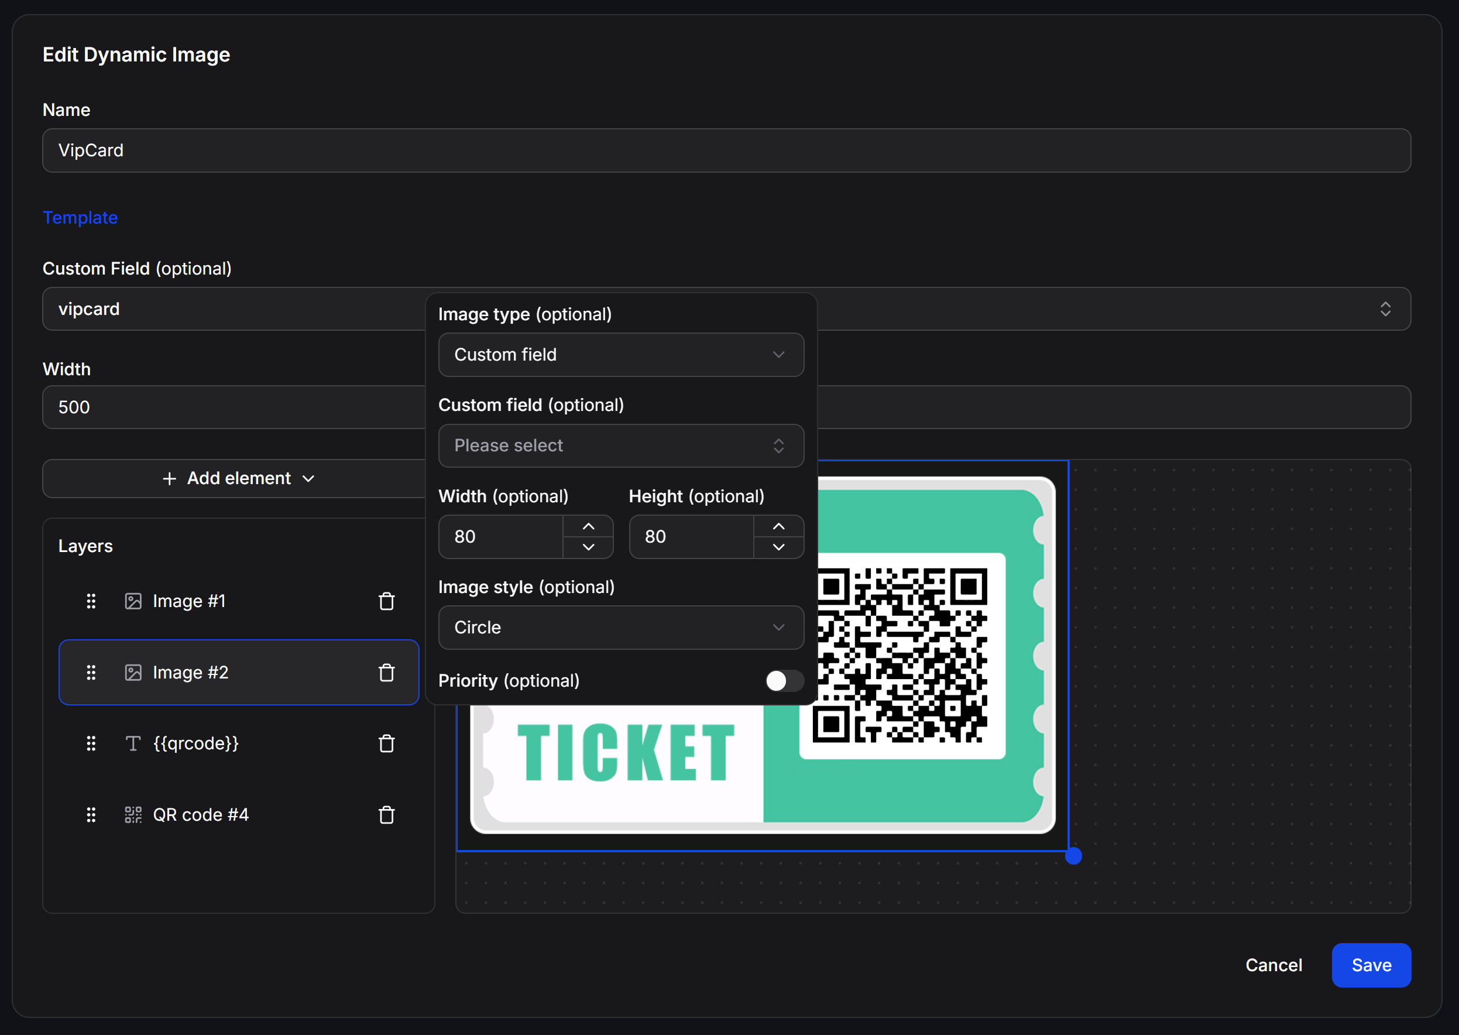
Task: Expand the Add element menu
Action: coord(239,478)
